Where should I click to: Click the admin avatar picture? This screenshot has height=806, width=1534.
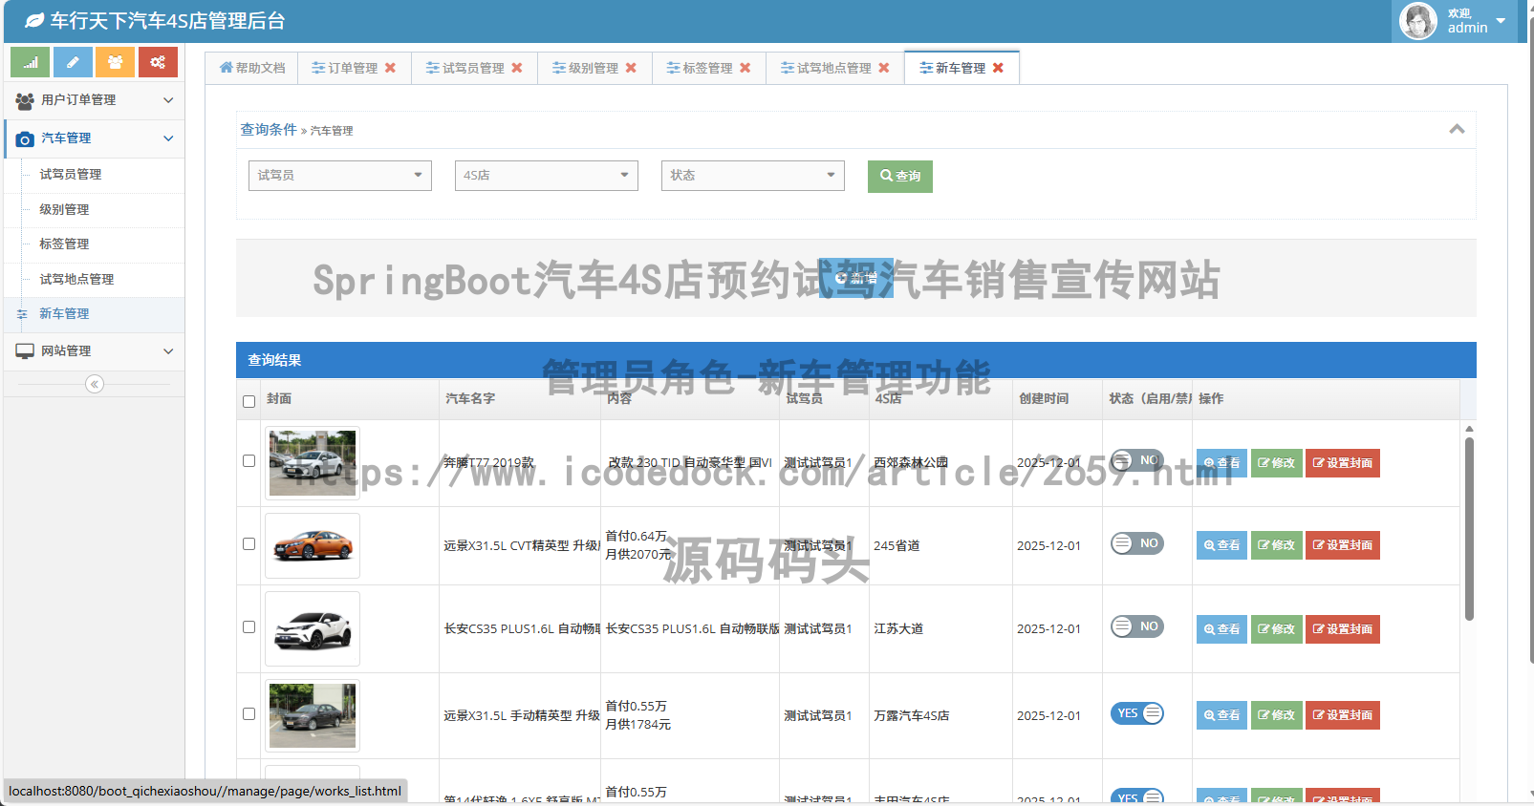point(1417,21)
